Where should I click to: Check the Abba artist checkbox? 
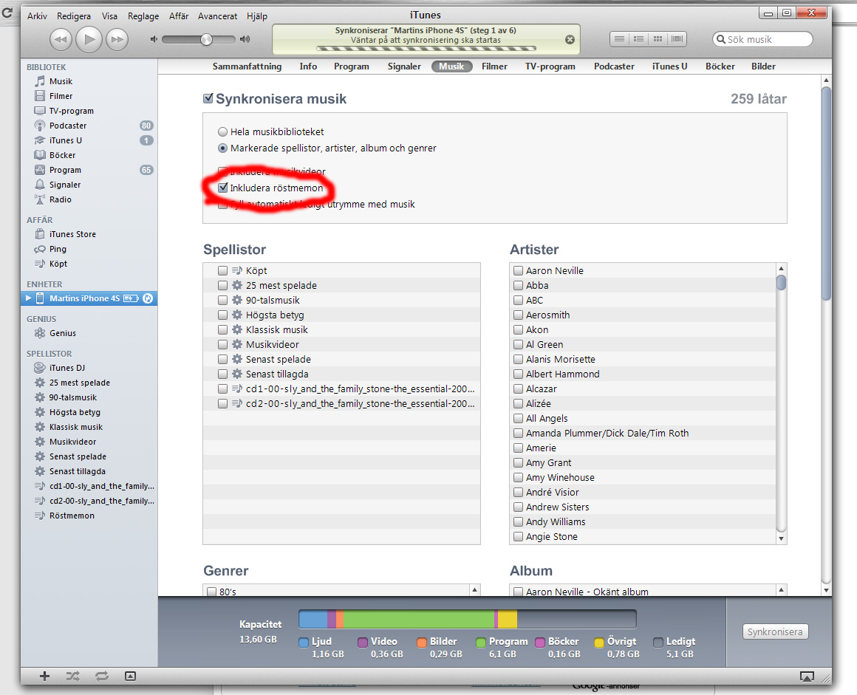[518, 285]
